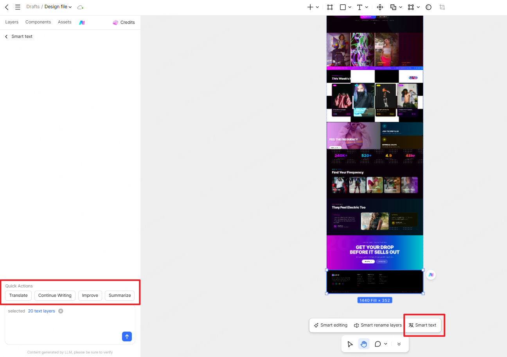Go back from Smart text panel
The image size is (507, 357).
6,36
